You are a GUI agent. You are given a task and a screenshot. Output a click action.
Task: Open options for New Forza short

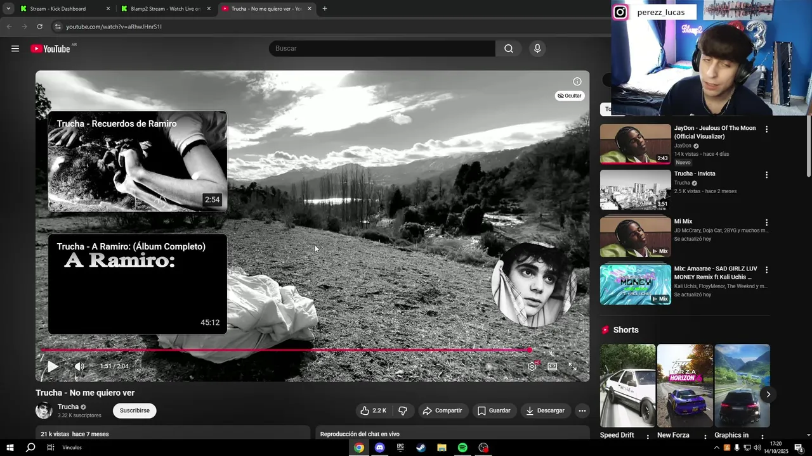(x=705, y=437)
